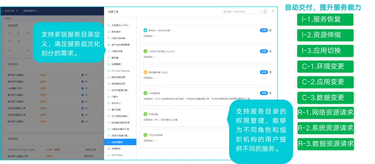The height and width of the screenshot is (164, 375).
Task: Select the highlighted 自动化服务 catalog item
Action: [x=120, y=142]
